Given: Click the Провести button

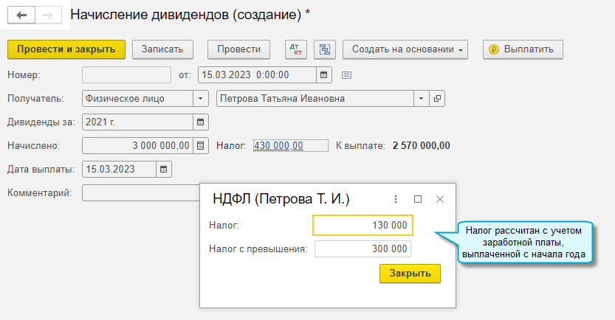Looking at the screenshot, I should (238, 49).
